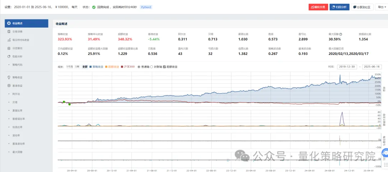Toggle the blue 策略收益 legend series

tap(96, 67)
